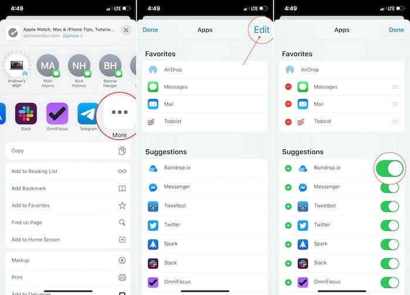Viewport: 410px width, 295px height.
Task: Select Add to Reading List action
Action: tap(68, 171)
